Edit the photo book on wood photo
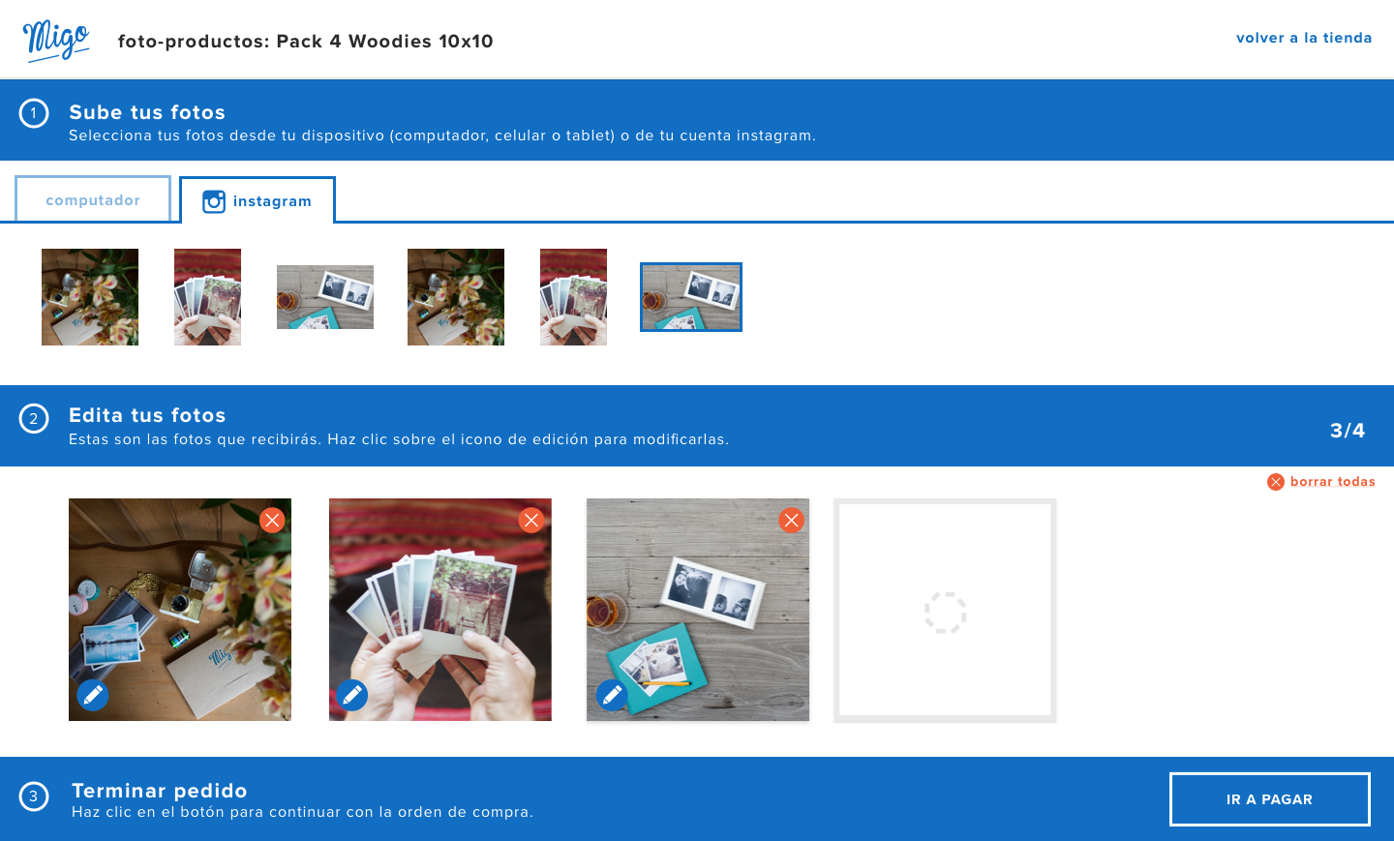 point(612,695)
